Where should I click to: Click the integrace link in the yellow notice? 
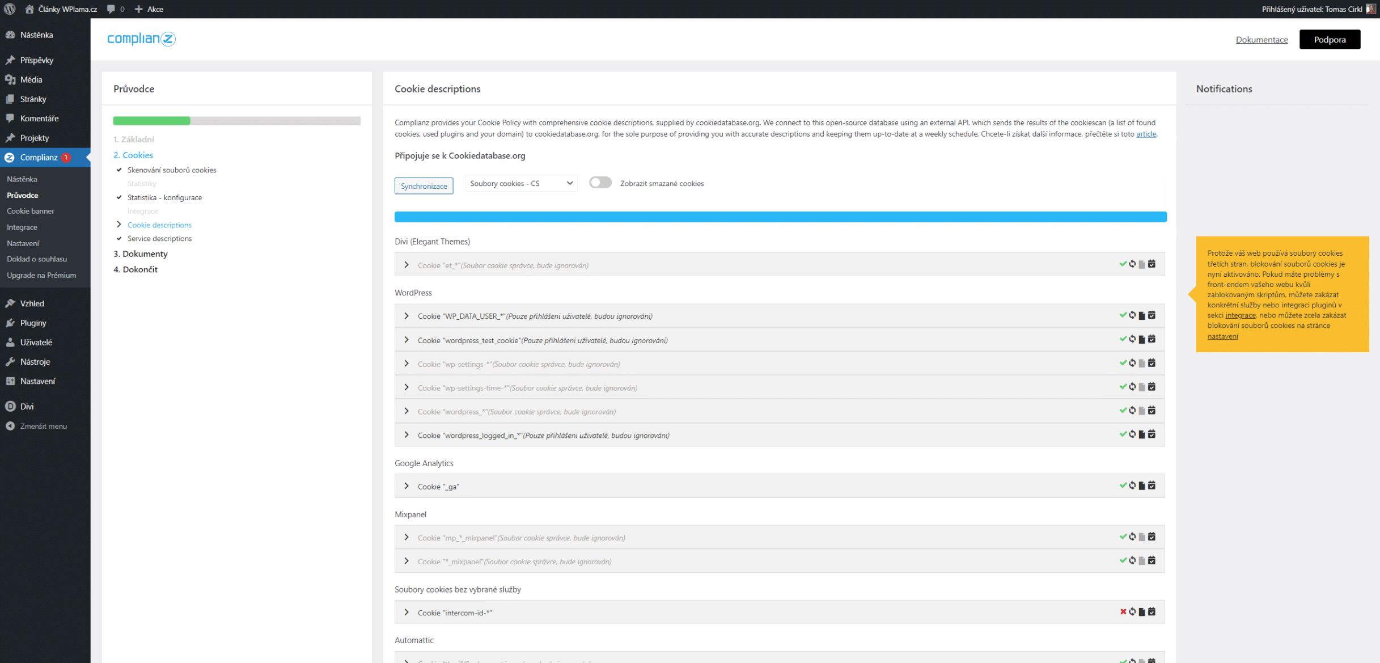[x=1241, y=315]
